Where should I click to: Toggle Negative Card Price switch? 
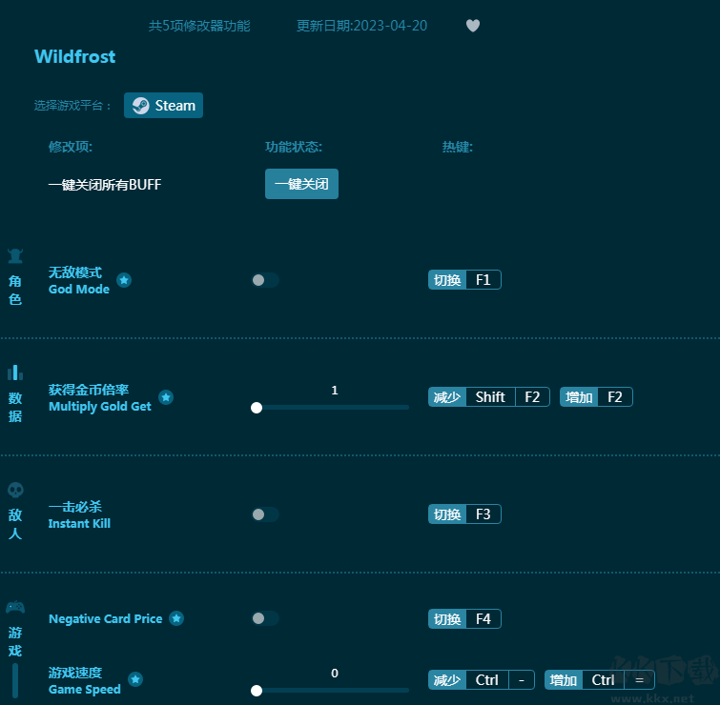coord(265,618)
